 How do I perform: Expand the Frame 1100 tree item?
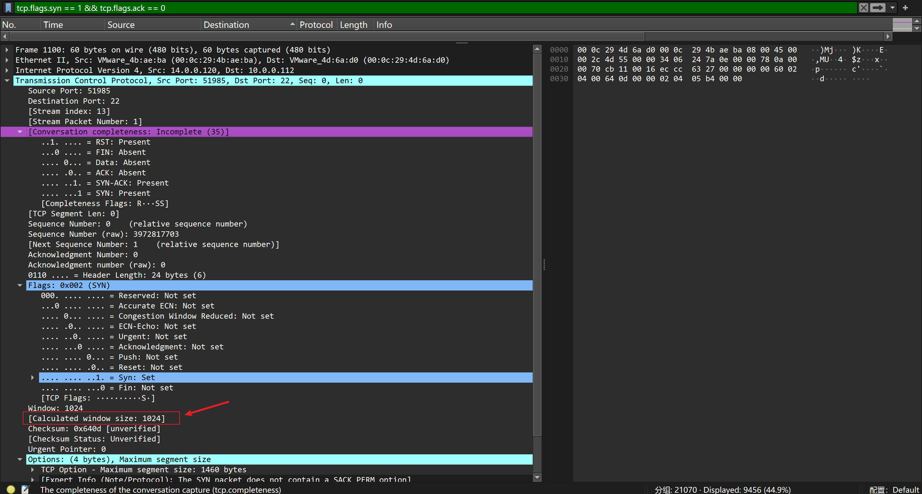tap(7, 50)
